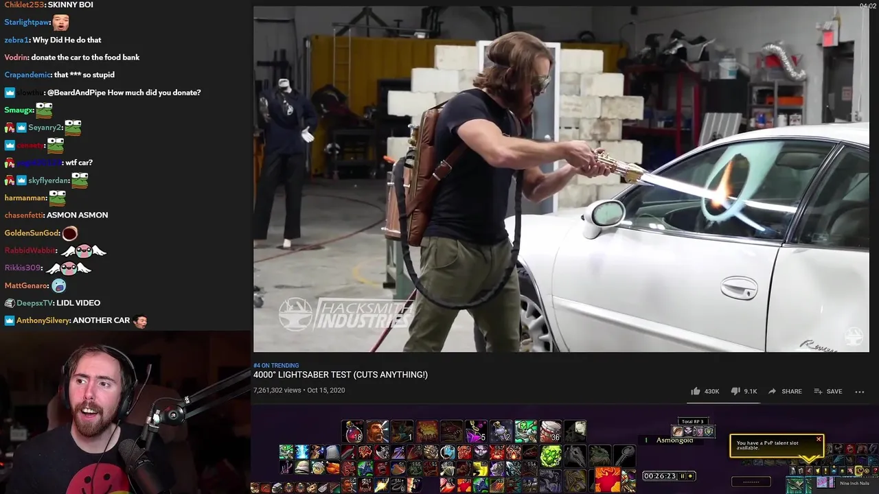
Task: Activate the shouting warrior face ability
Action: (378, 432)
